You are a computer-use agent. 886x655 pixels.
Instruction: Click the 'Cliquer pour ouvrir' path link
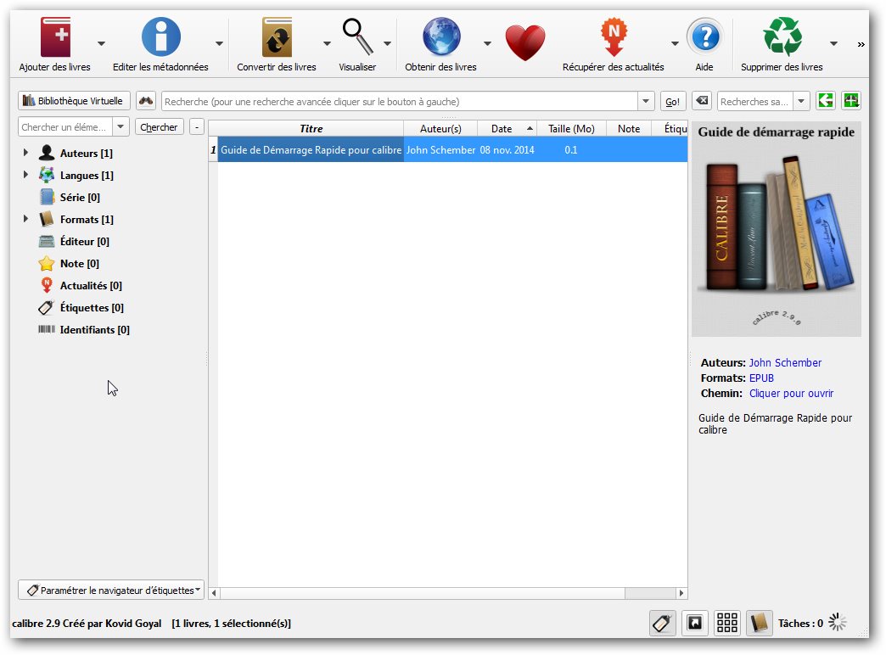click(791, 394)
